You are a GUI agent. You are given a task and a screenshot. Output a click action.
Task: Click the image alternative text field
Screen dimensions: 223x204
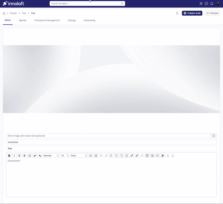pyautogui.click(x=108, y=136)
